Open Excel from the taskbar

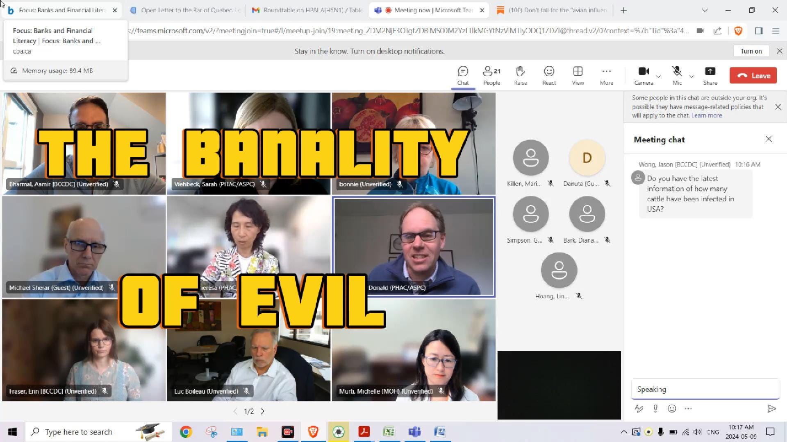[x=389, y=432]
